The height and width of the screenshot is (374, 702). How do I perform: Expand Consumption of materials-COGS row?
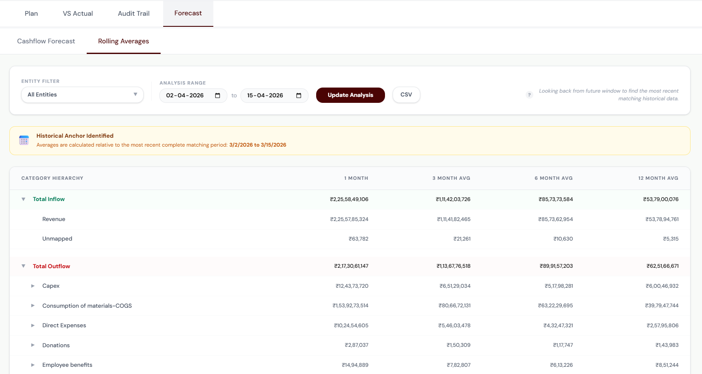click(x=33, y=306)
